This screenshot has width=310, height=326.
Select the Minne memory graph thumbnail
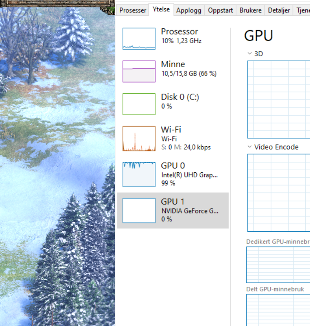click(x=139, y=71)
